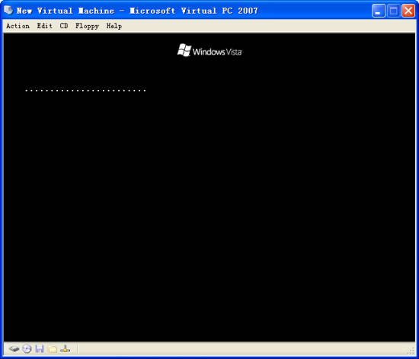Screen dimensions: 419x359
Task: Open the Floppy menu
Action: pyautogui.click(x=87, y=26)
